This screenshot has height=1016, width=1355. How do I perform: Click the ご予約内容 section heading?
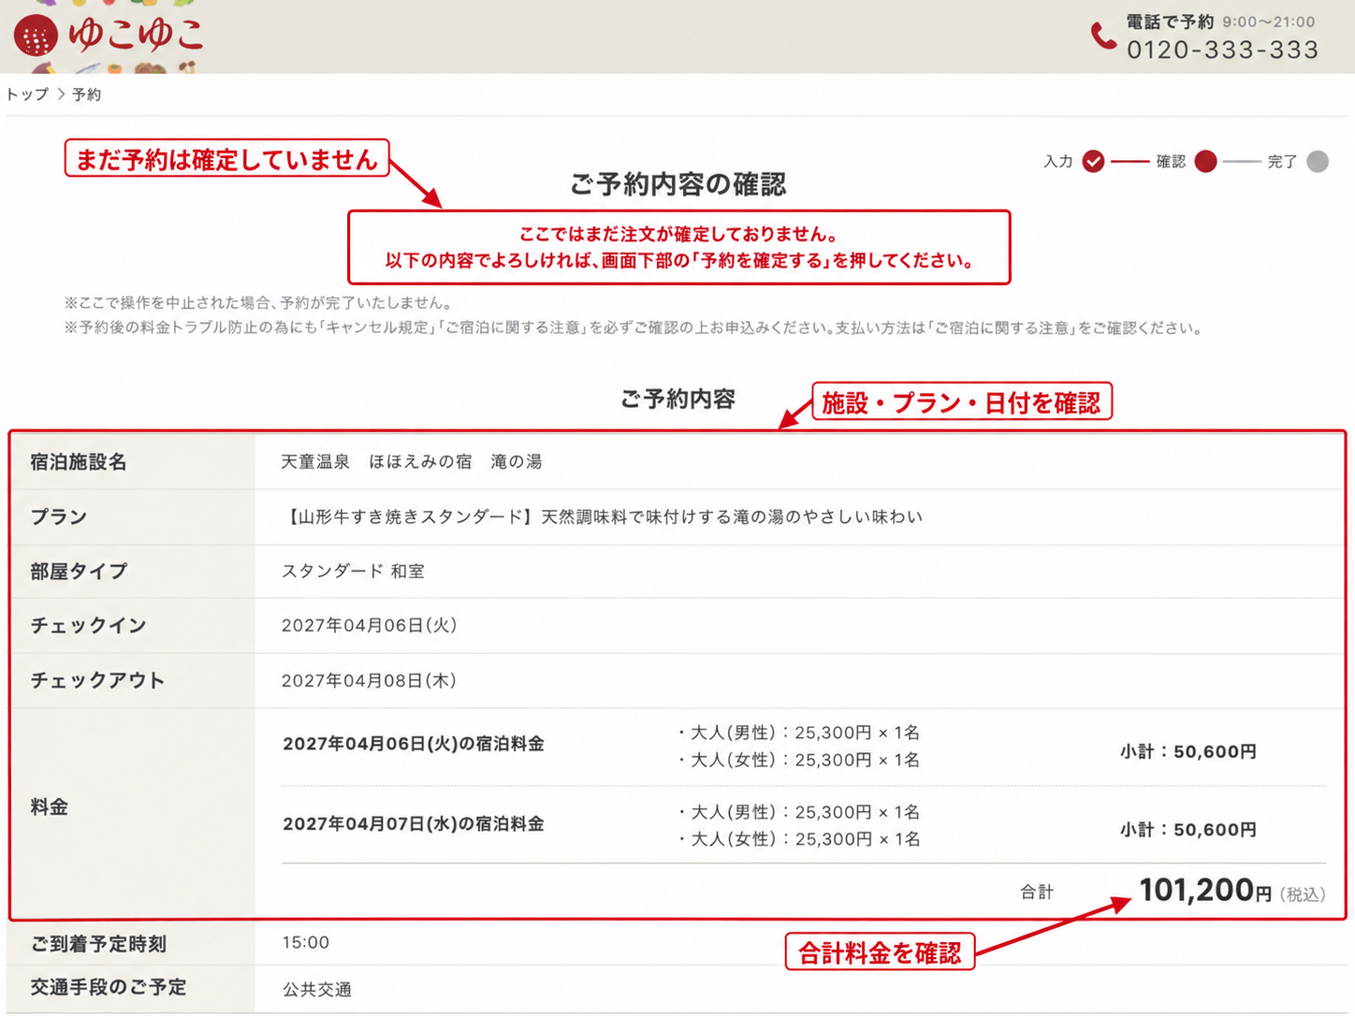[678, 399]
